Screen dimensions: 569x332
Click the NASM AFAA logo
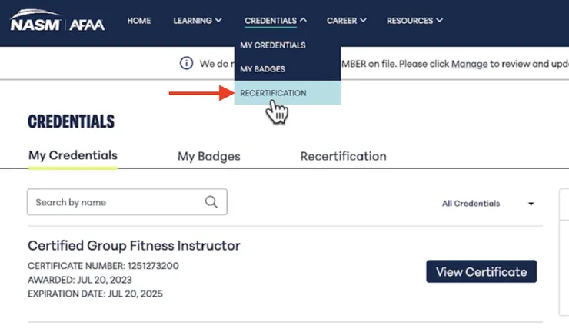57,22
